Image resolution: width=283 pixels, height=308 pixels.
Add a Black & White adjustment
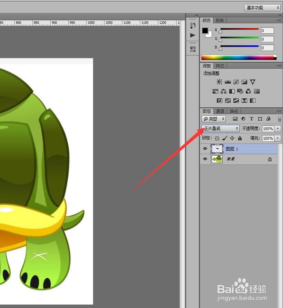click(x=232, y=91)
